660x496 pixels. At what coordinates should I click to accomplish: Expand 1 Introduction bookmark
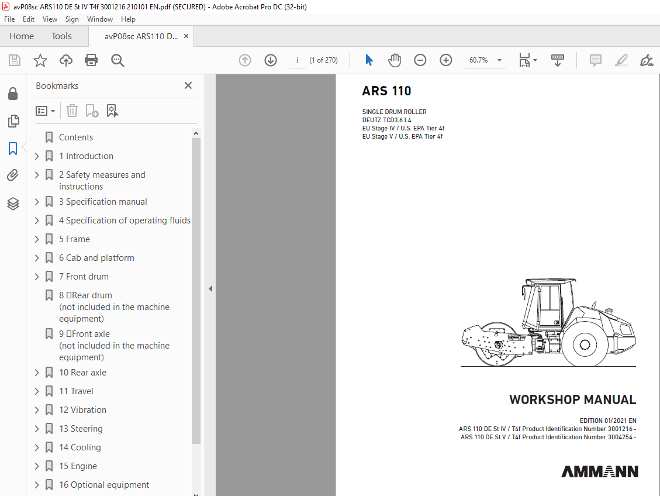(37, 156)
